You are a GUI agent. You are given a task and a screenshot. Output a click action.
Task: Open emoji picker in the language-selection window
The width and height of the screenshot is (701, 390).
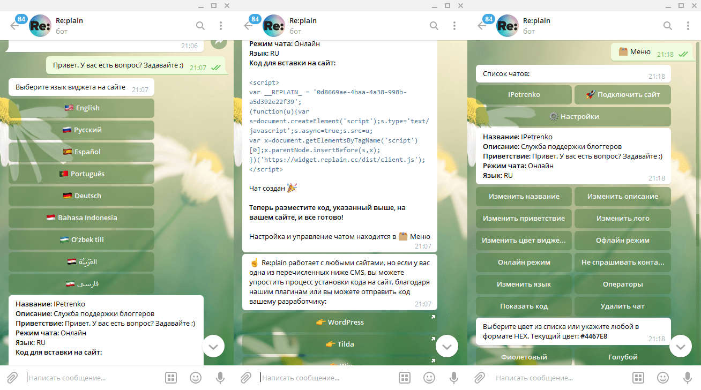(x=195, y=378)
